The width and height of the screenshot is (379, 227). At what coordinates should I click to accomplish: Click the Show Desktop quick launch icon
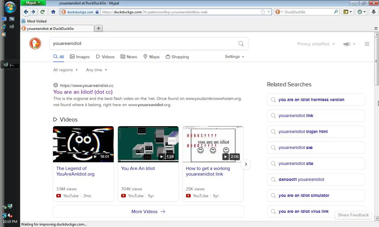coord(4,19)
